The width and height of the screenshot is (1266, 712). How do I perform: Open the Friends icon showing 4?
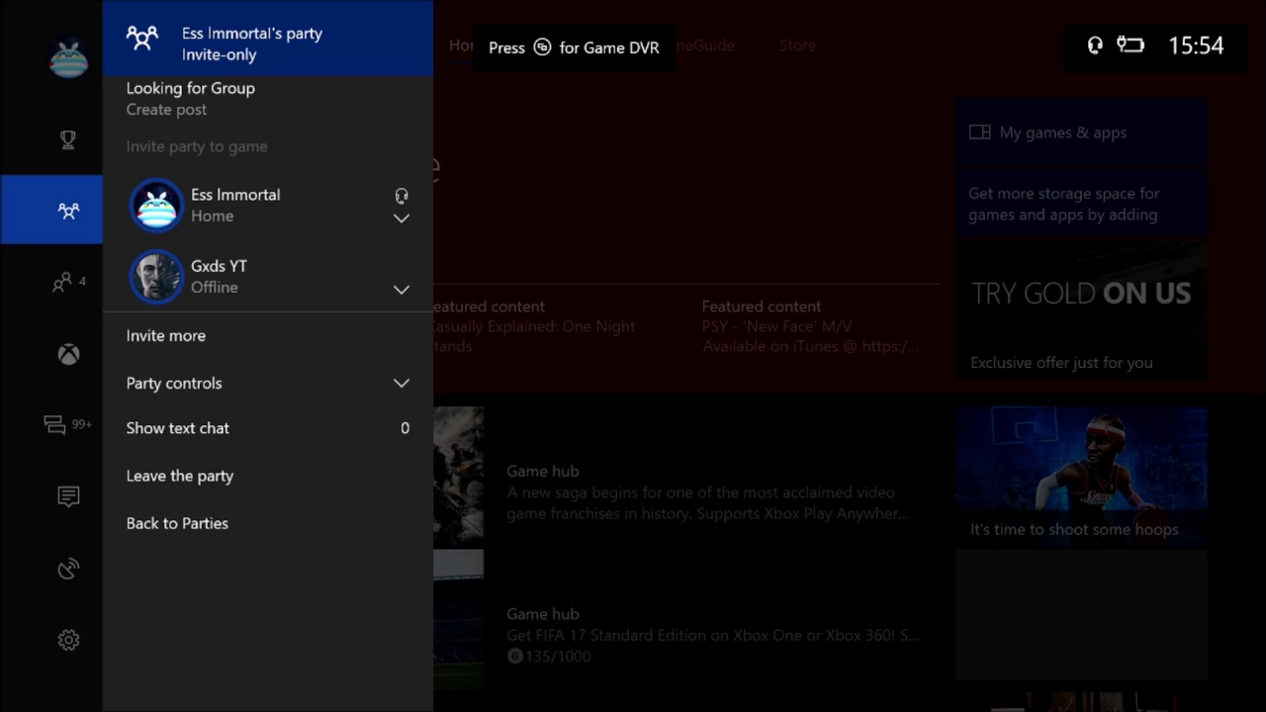pos(68,283)
